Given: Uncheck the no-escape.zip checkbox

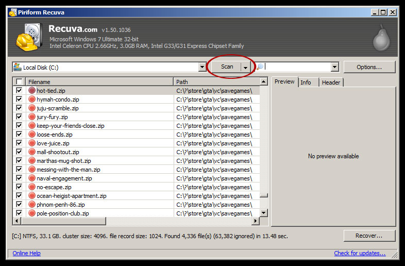Looking at the screenshot, I should point(19,187).
